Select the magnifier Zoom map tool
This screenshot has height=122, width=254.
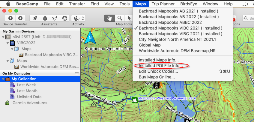click(x=120, y=18)
